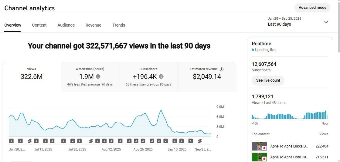Click the down-arrow icon beside Subscribers +196.4K
Image resolution: width=340 pixels, height=162 pixels.
pos(161,76)
